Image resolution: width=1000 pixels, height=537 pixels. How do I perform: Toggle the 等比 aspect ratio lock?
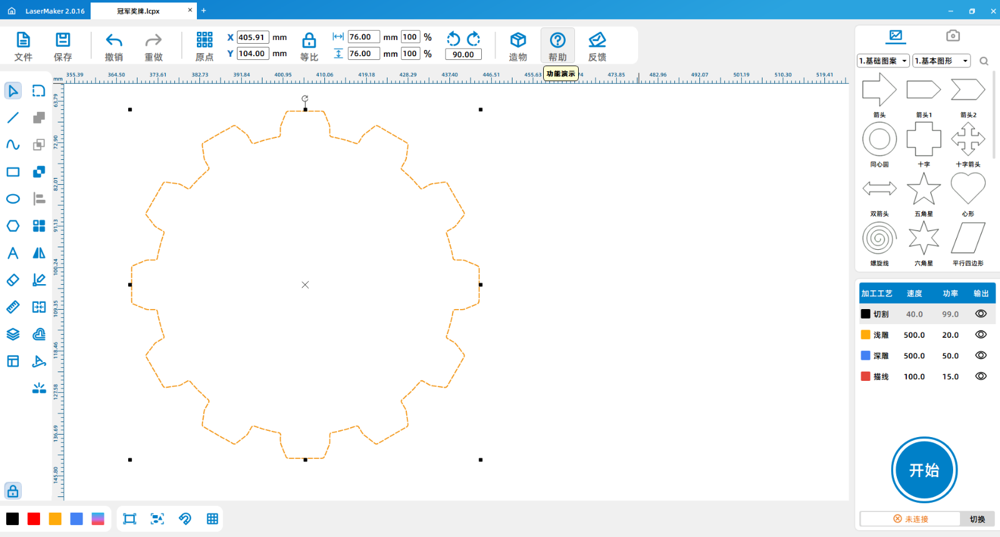309,41
